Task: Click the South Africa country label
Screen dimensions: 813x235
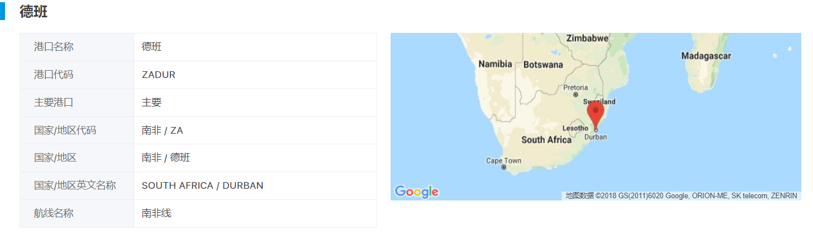Action: click(x=546, y=140)
